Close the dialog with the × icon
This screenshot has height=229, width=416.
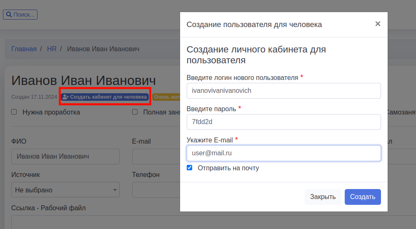click(x=378, y=24)
